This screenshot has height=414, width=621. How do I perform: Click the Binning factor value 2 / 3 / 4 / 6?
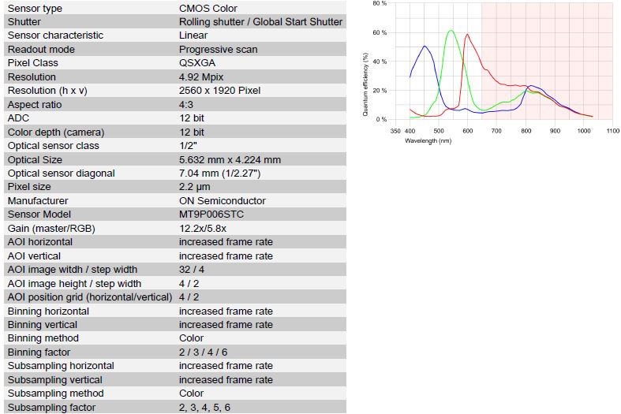point(203,352)
